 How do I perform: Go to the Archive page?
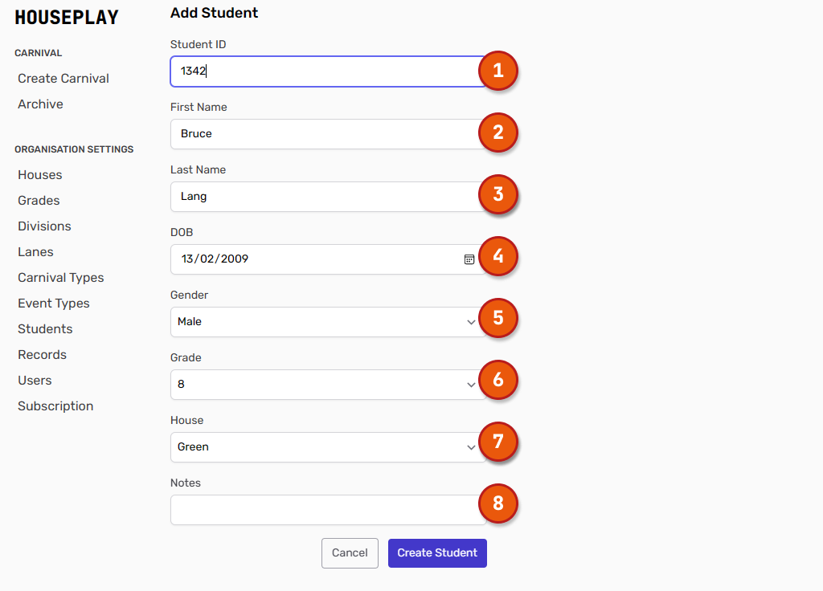[x=40, y=104]
